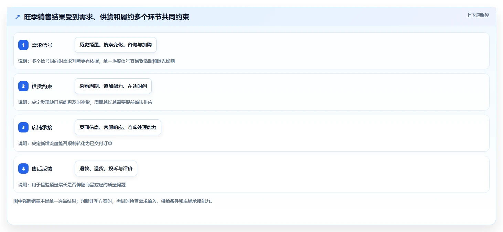Image resolution: width=503 pixels, height=232 pixels.
Task: Click the heading 旺季销售结果受到需求、供货和履约多个环节共同约束
Action: tap(107, 17)
